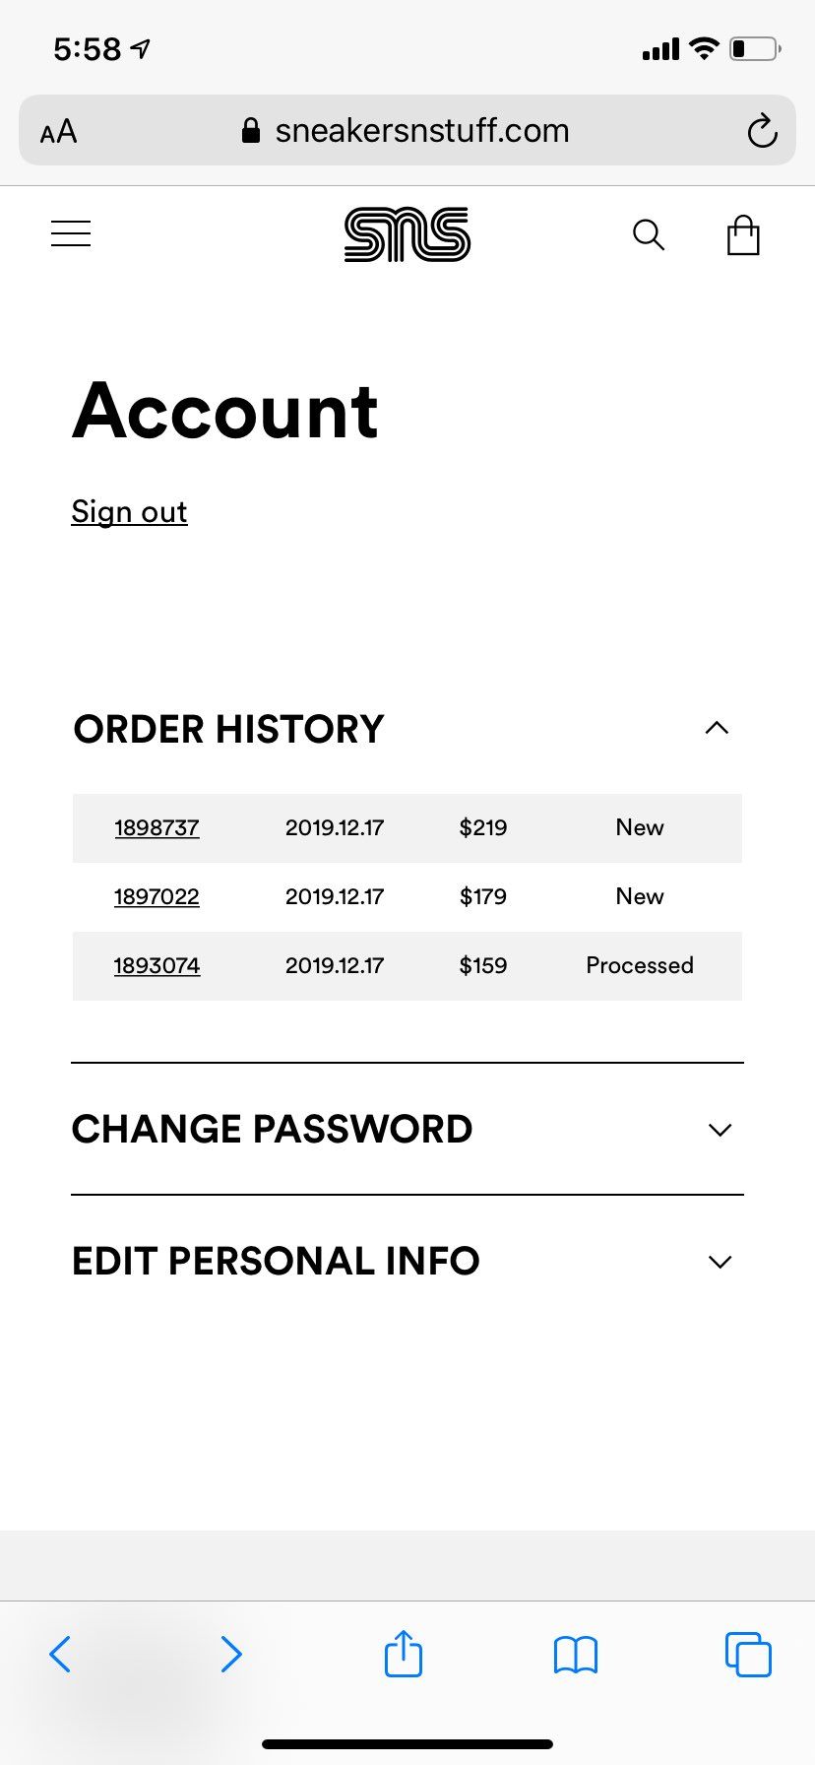This screenshot has width=815, height=1765.
Task: Tap the sneakersnstuff.com address bar
Action: (407, 130)
